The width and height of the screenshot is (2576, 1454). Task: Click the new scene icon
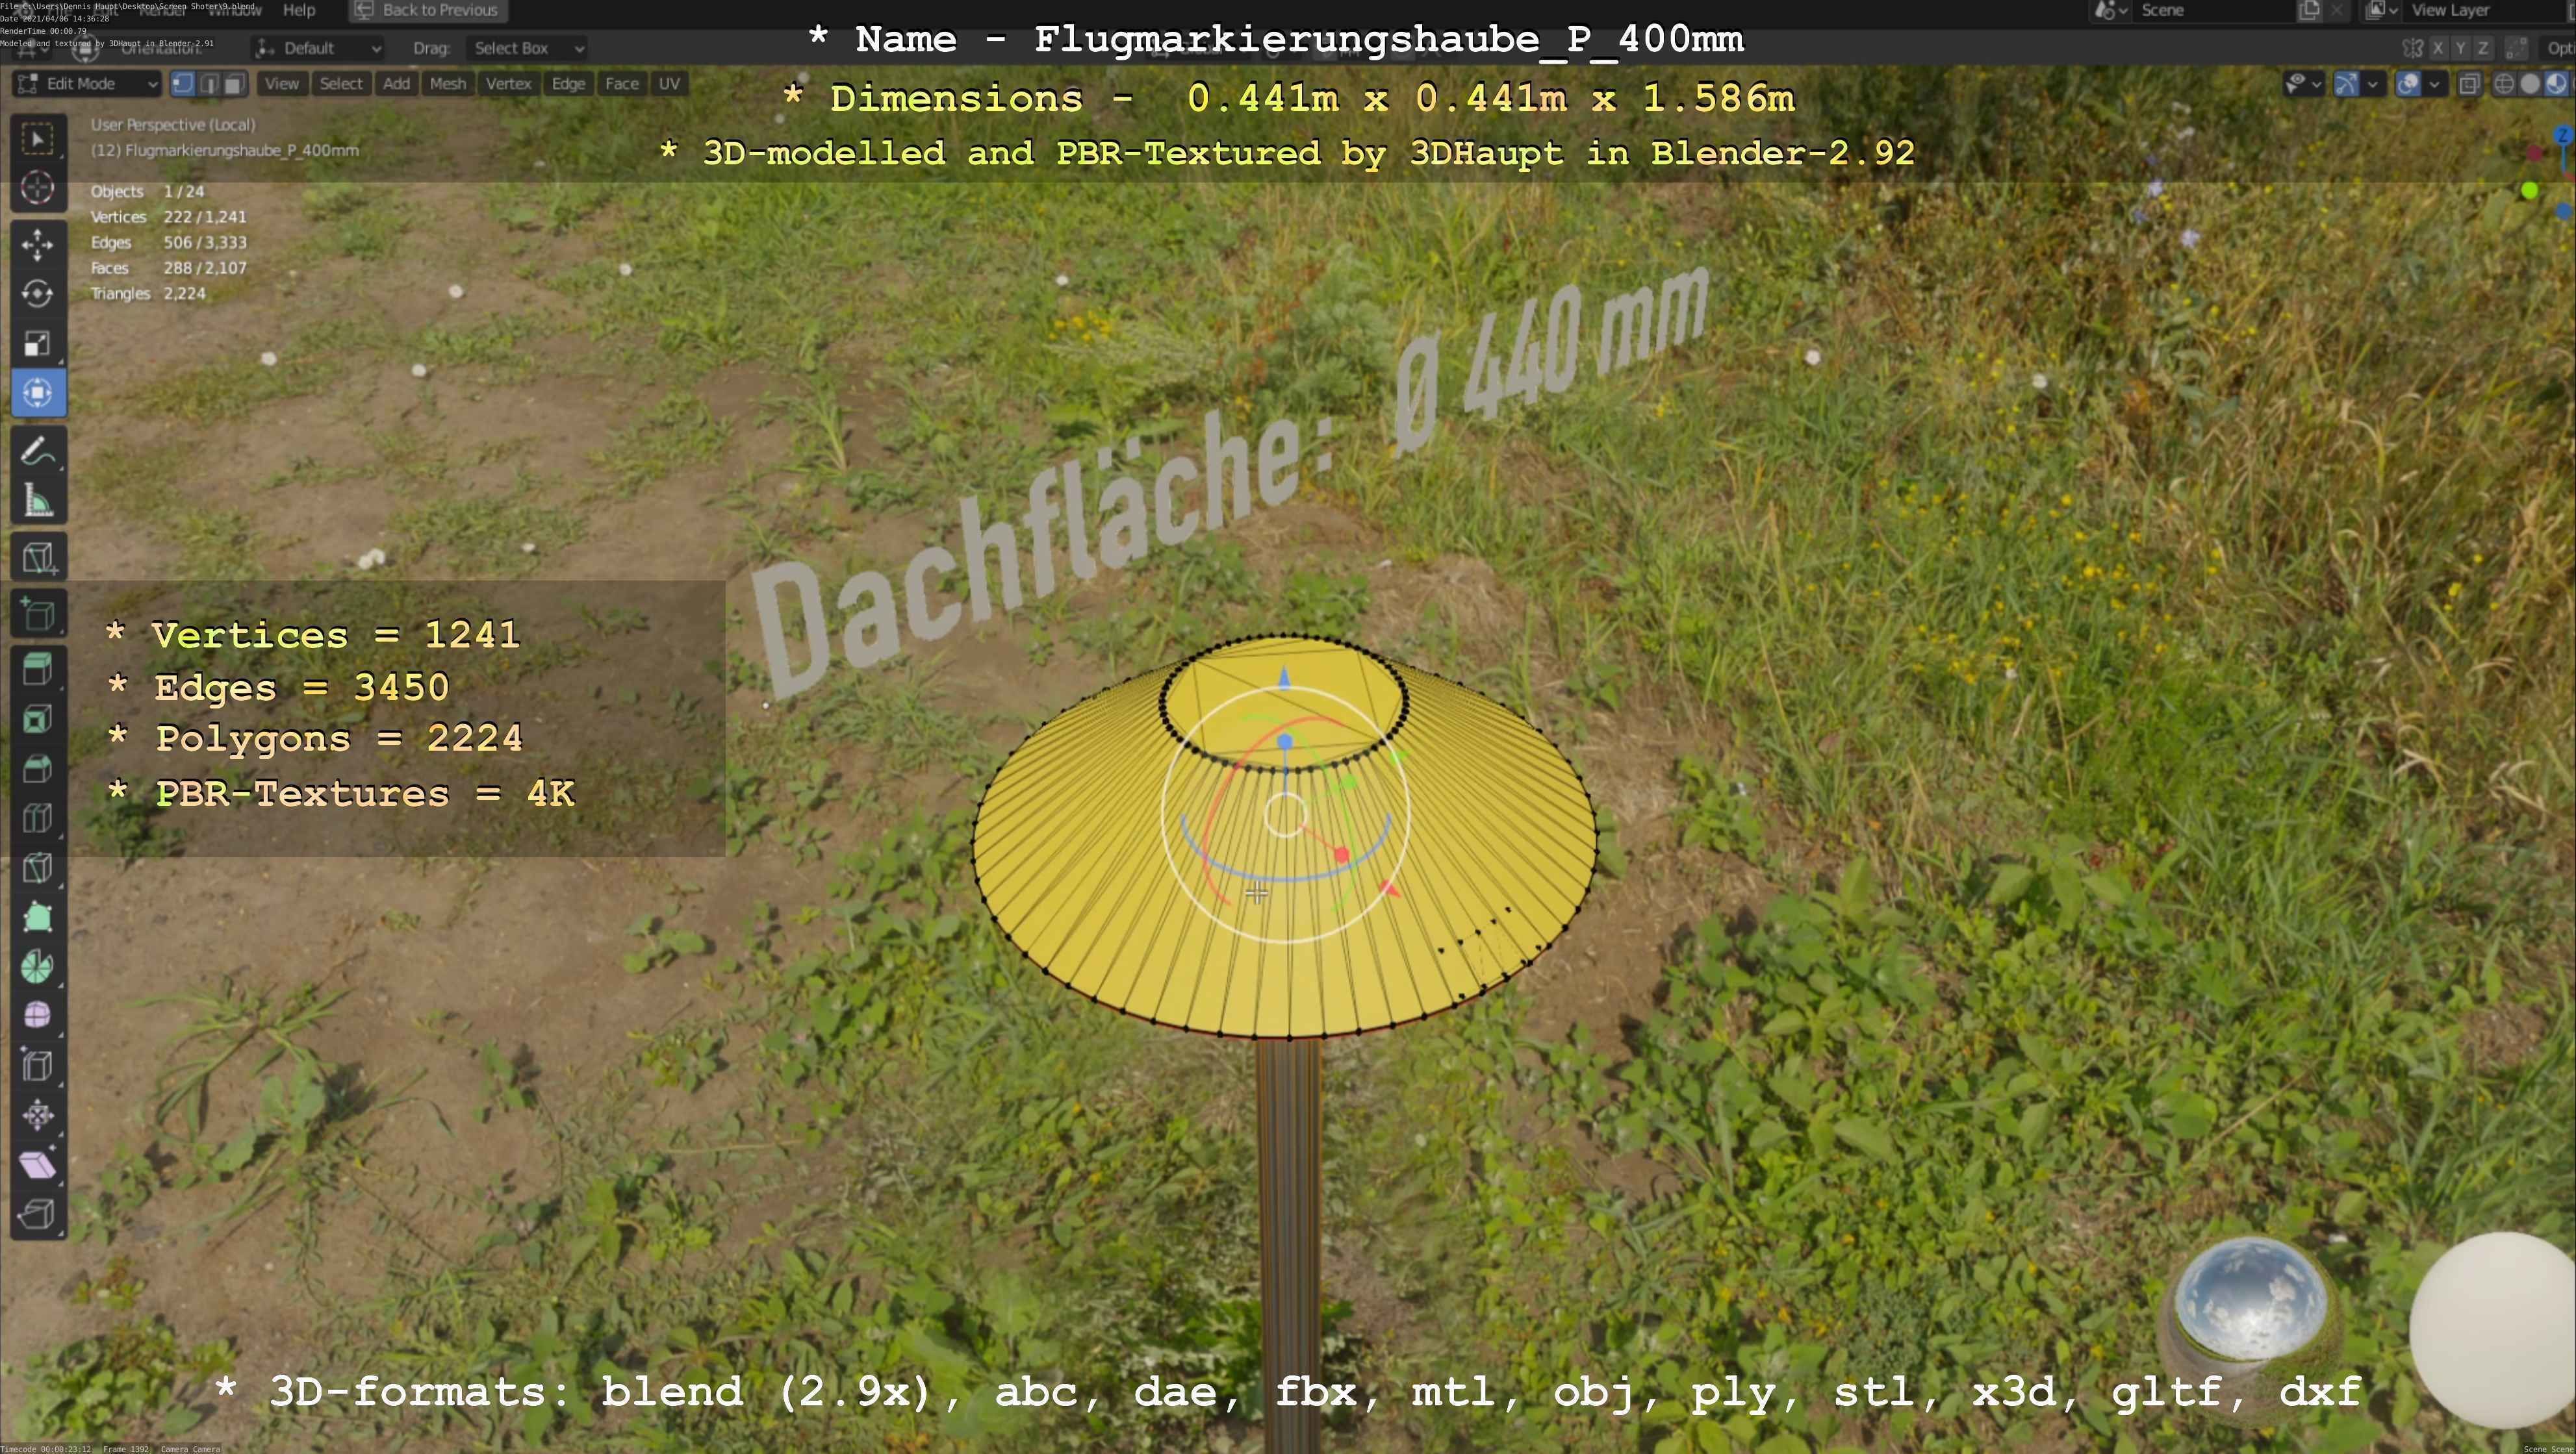(x=2309, y=10)
